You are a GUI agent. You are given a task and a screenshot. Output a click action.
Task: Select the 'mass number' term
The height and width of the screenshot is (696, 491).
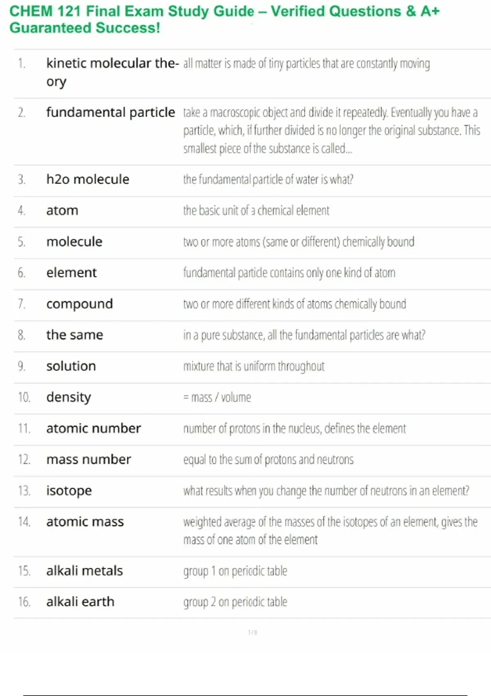tap(88, 459)
